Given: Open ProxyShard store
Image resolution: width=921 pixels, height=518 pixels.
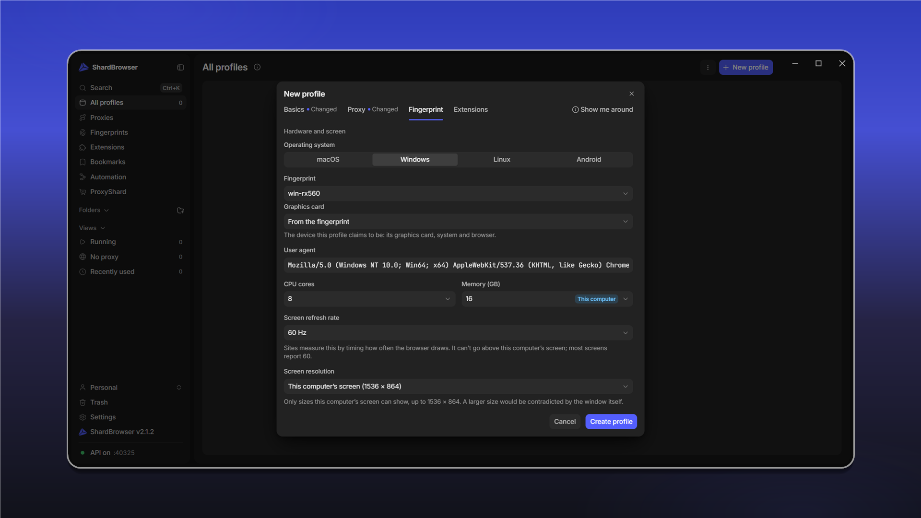Looking at the screenshot, I should (x=130, y=192).
